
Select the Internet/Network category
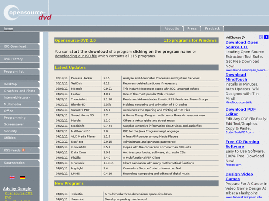coord(20,97)
